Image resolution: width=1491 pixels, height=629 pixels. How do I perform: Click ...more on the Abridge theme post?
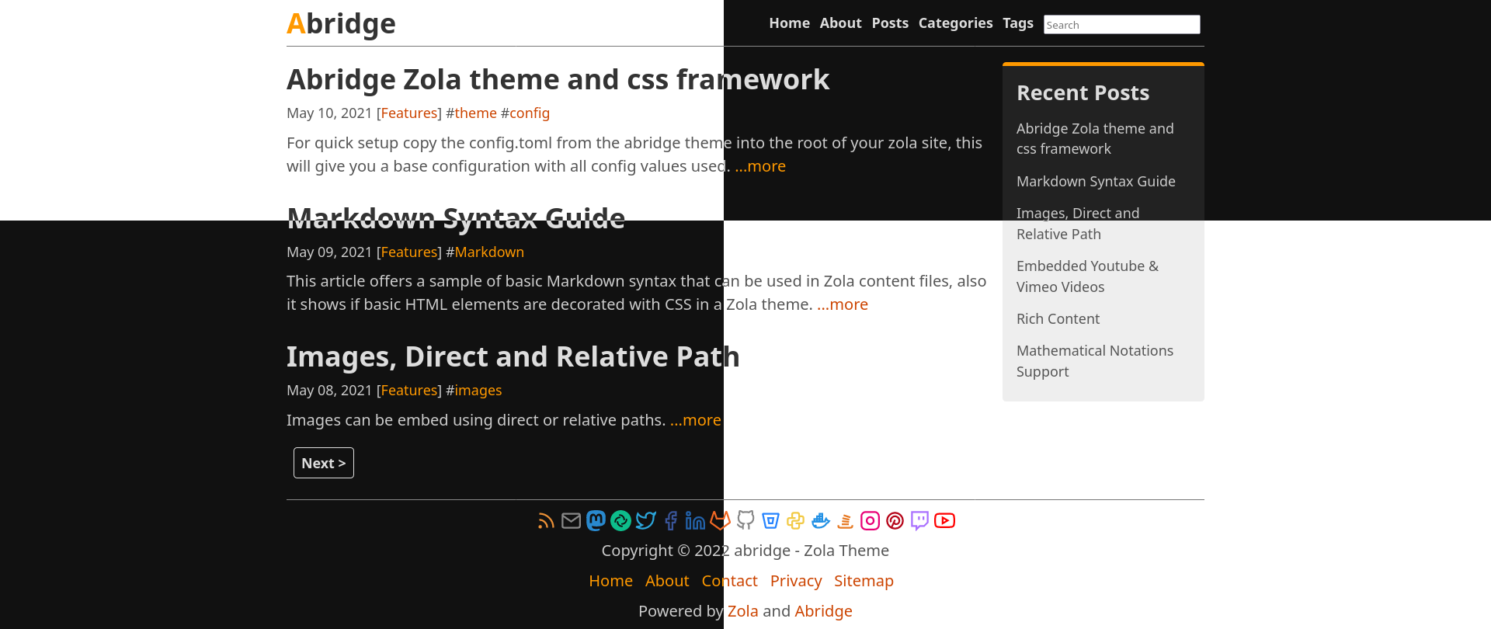click(760, 166)
